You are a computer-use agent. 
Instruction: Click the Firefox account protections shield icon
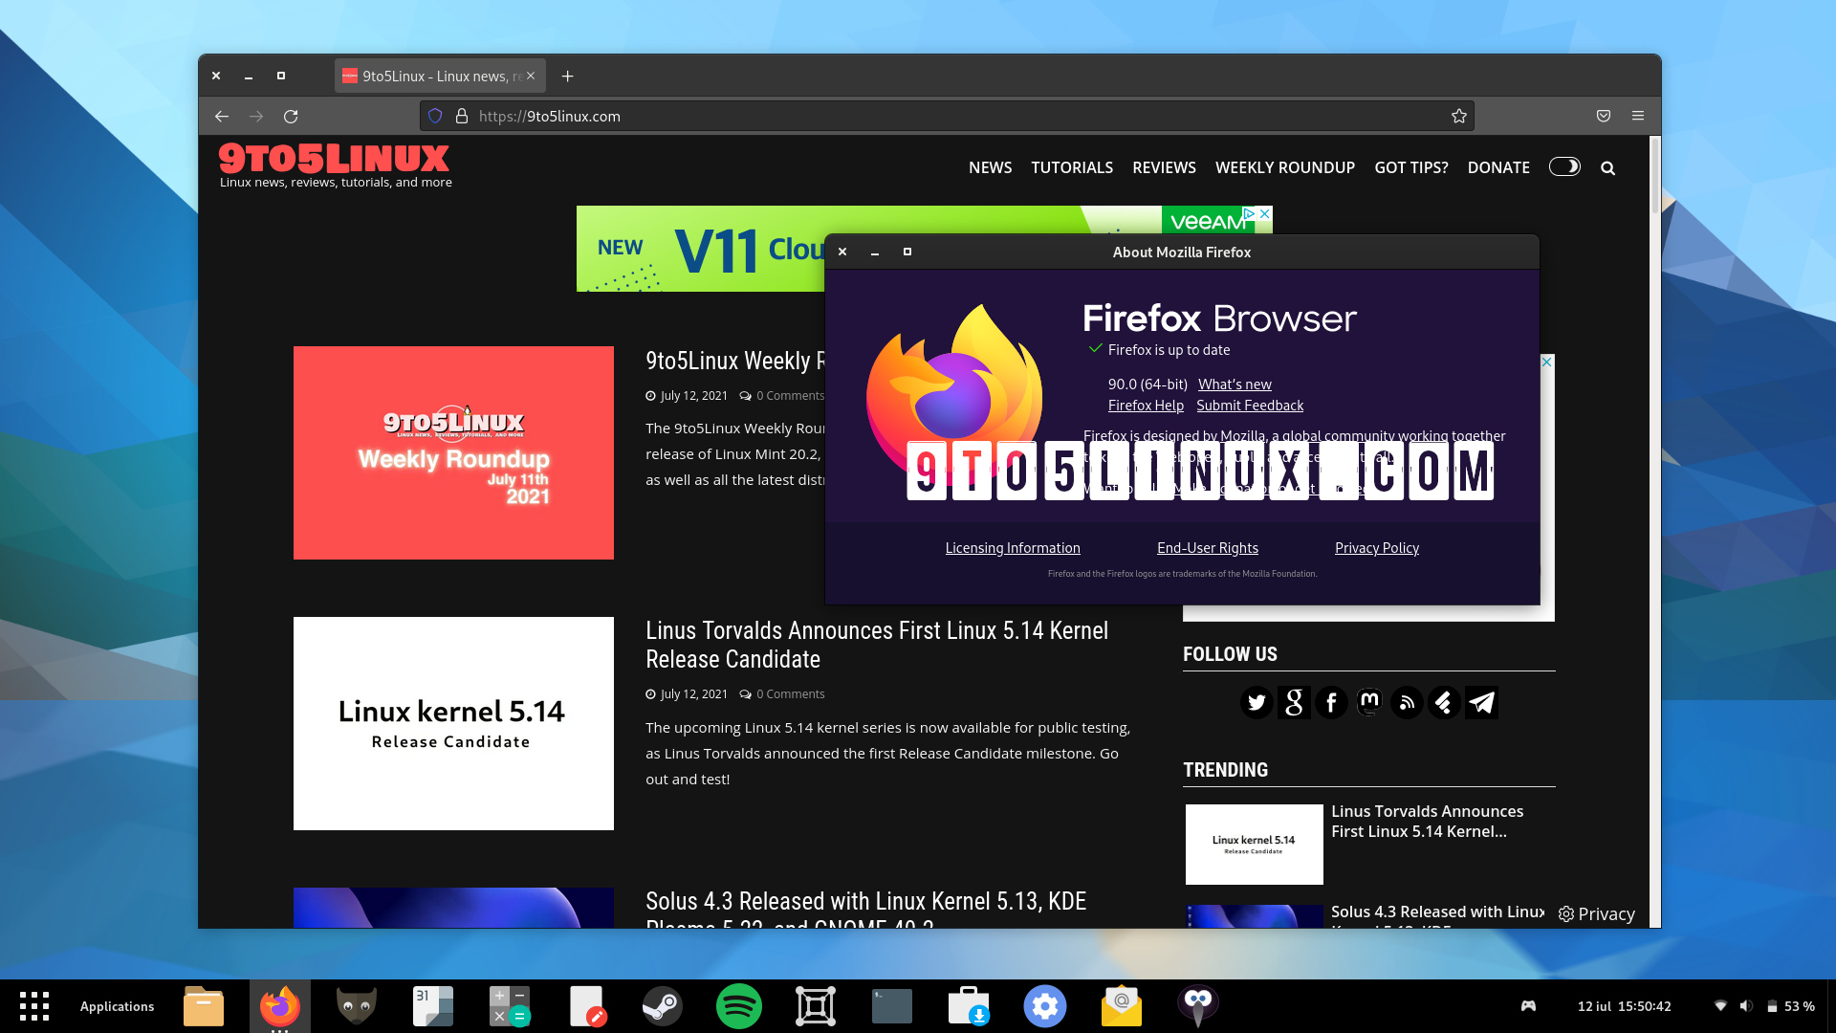tap(1604, 116)
